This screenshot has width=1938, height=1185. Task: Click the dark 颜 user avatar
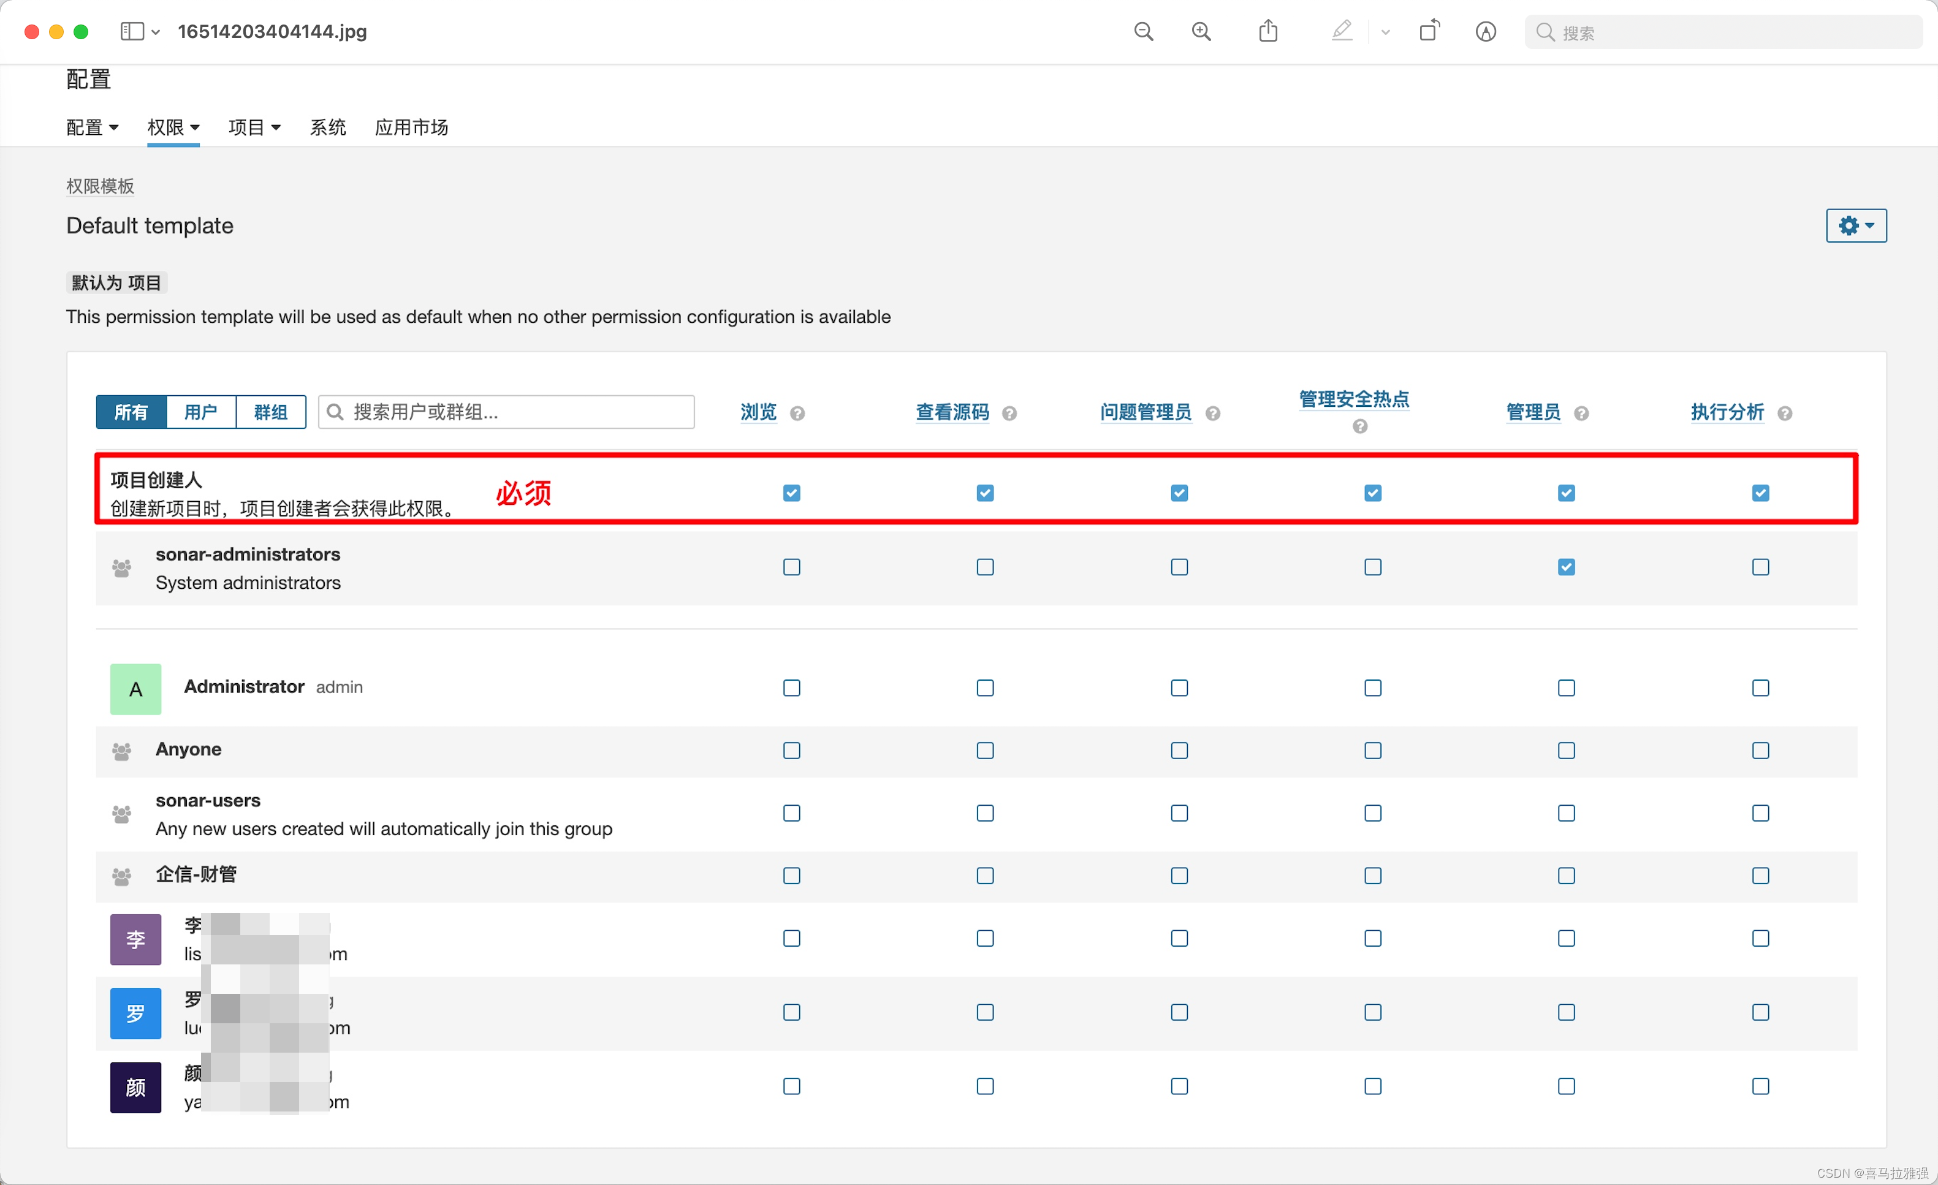[135, 1087]
